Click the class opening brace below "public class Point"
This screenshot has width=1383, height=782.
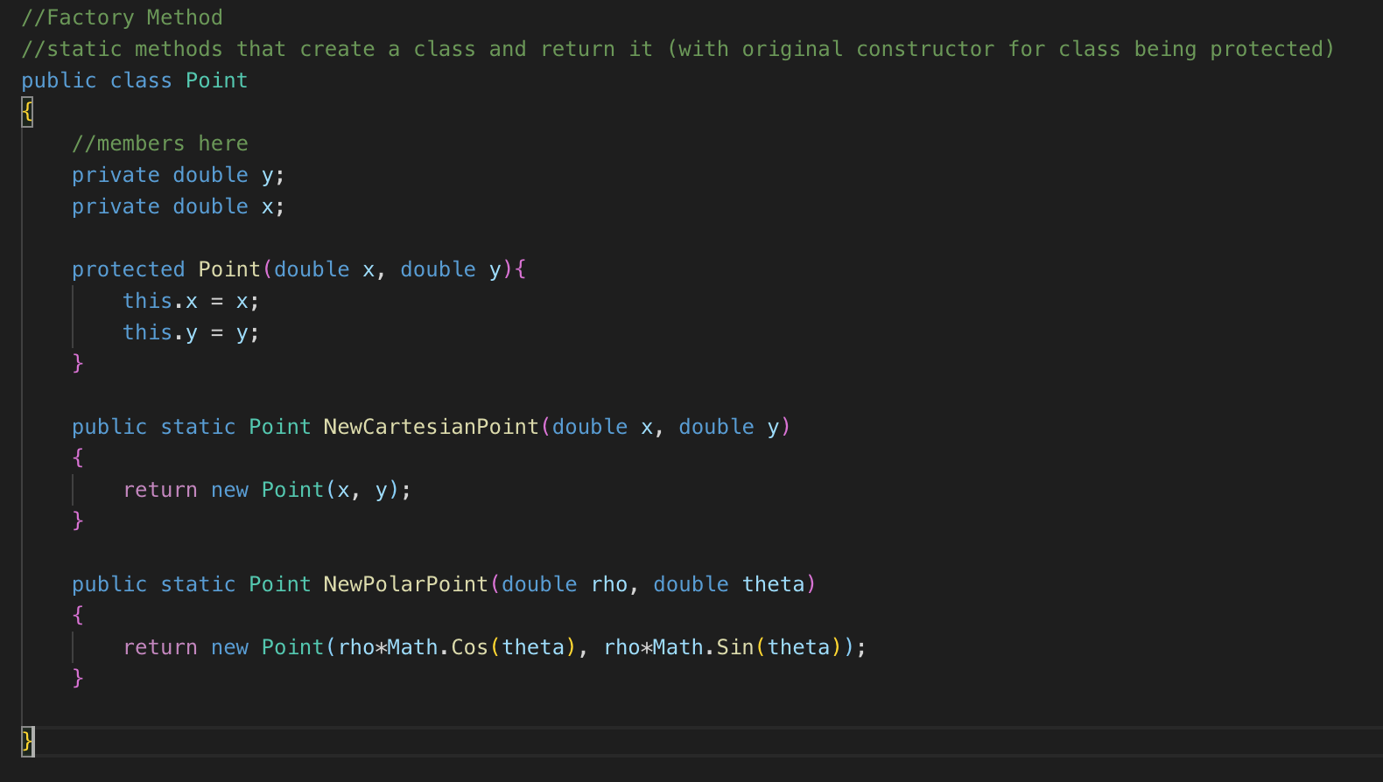pyautogui.click(x=27, y=112)
